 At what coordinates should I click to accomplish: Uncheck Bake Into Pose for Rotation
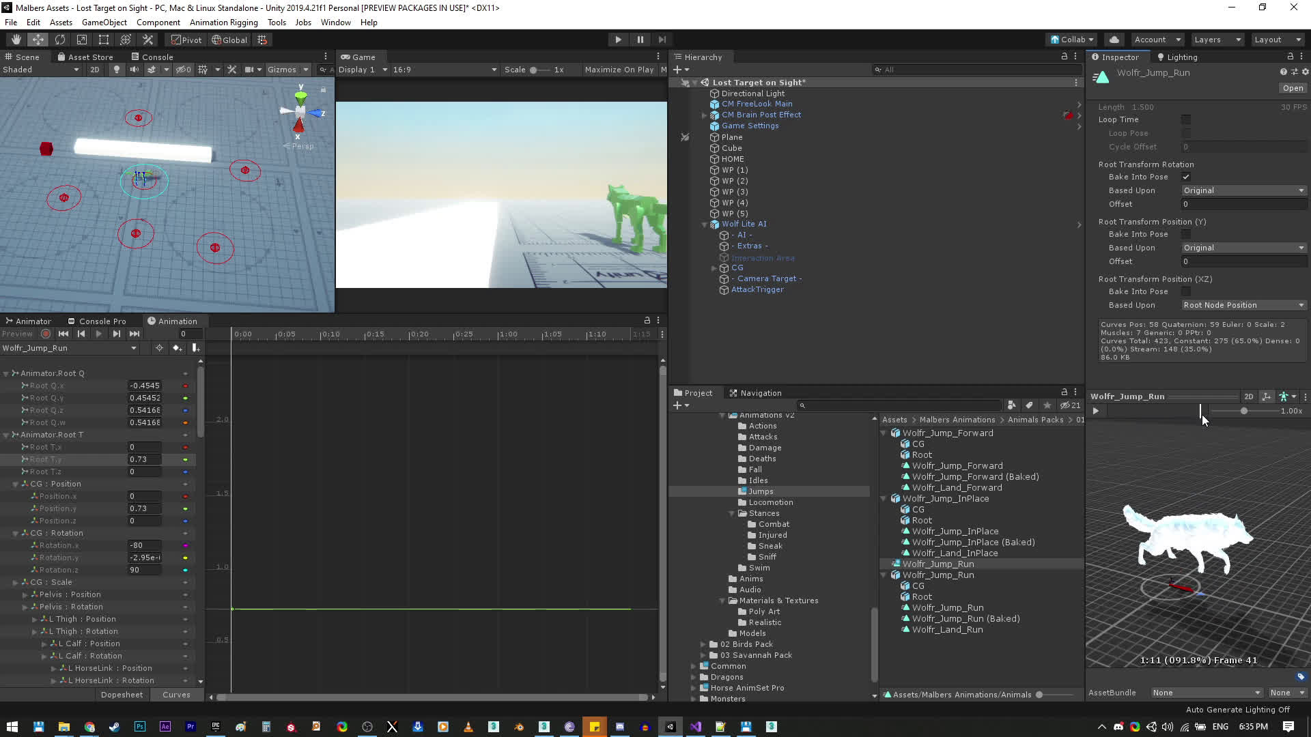click(x=1186, y=177)
